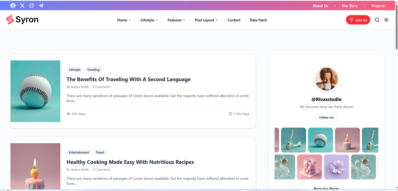Open the baseball post thumbnail

click(x=35, y=91)
